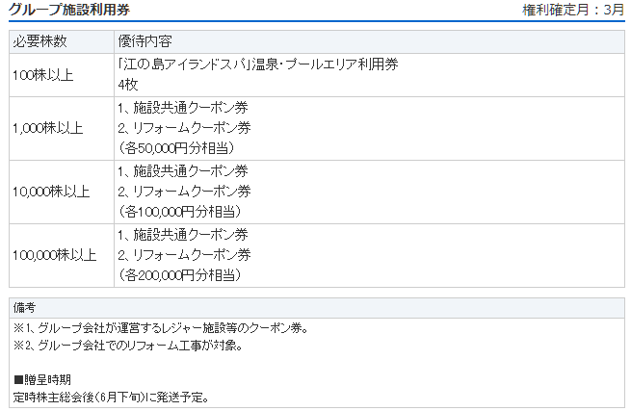Click the ※1 レジャー施設等のクーポン券 note
This screenshot has width=631, height=411.
(160, 328)
